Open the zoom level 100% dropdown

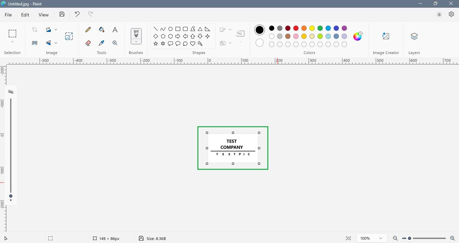pyautogui.click(x=380, y=238)
